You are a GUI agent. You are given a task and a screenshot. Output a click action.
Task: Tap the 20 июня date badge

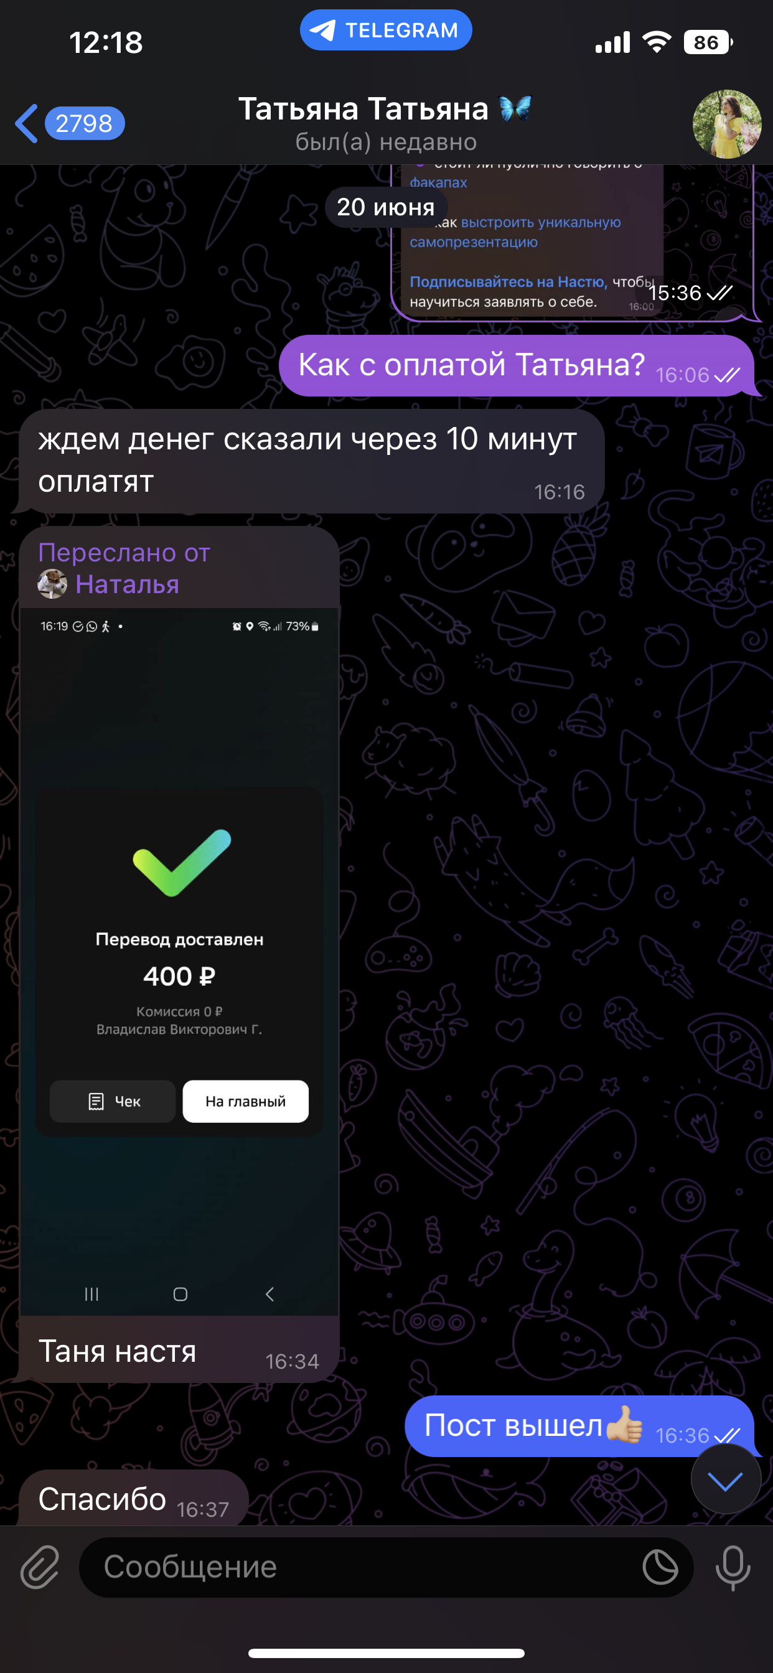(386, 207)
